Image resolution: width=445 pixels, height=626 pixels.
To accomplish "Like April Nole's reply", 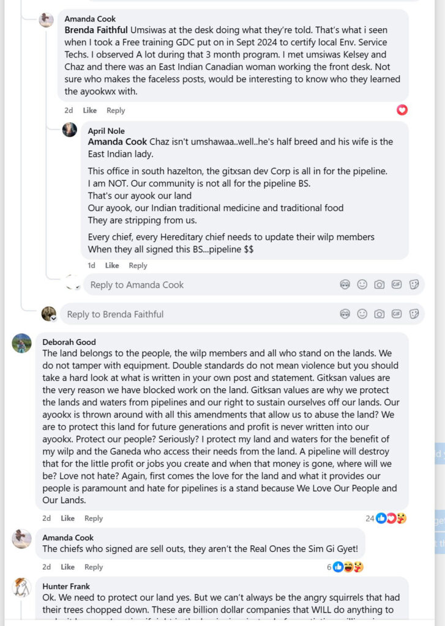I will pos(112,265).
